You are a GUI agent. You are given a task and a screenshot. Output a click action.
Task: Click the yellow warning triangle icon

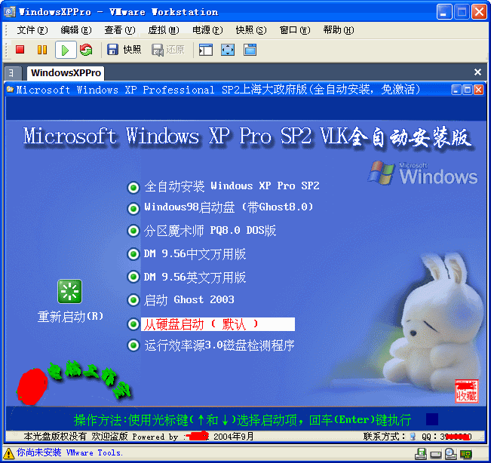coord(8,453)
